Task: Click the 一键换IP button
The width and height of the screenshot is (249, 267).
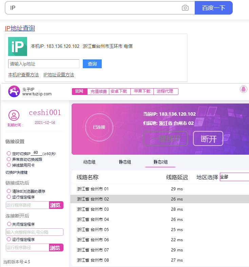Action: 166,139
